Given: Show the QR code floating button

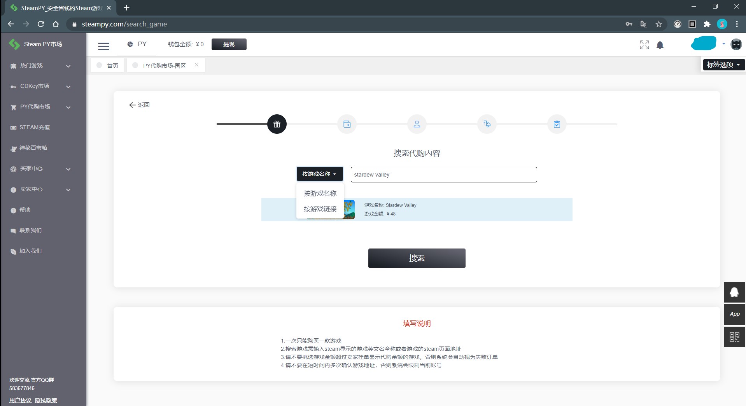Looking at the screenshot, I should click(734, 337).
